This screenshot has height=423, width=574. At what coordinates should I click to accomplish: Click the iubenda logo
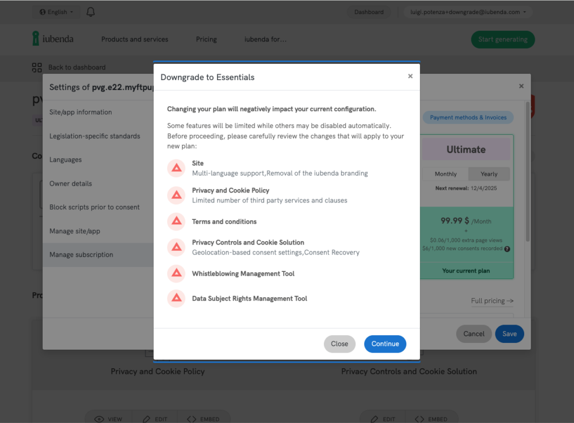[x=53, y=39]
